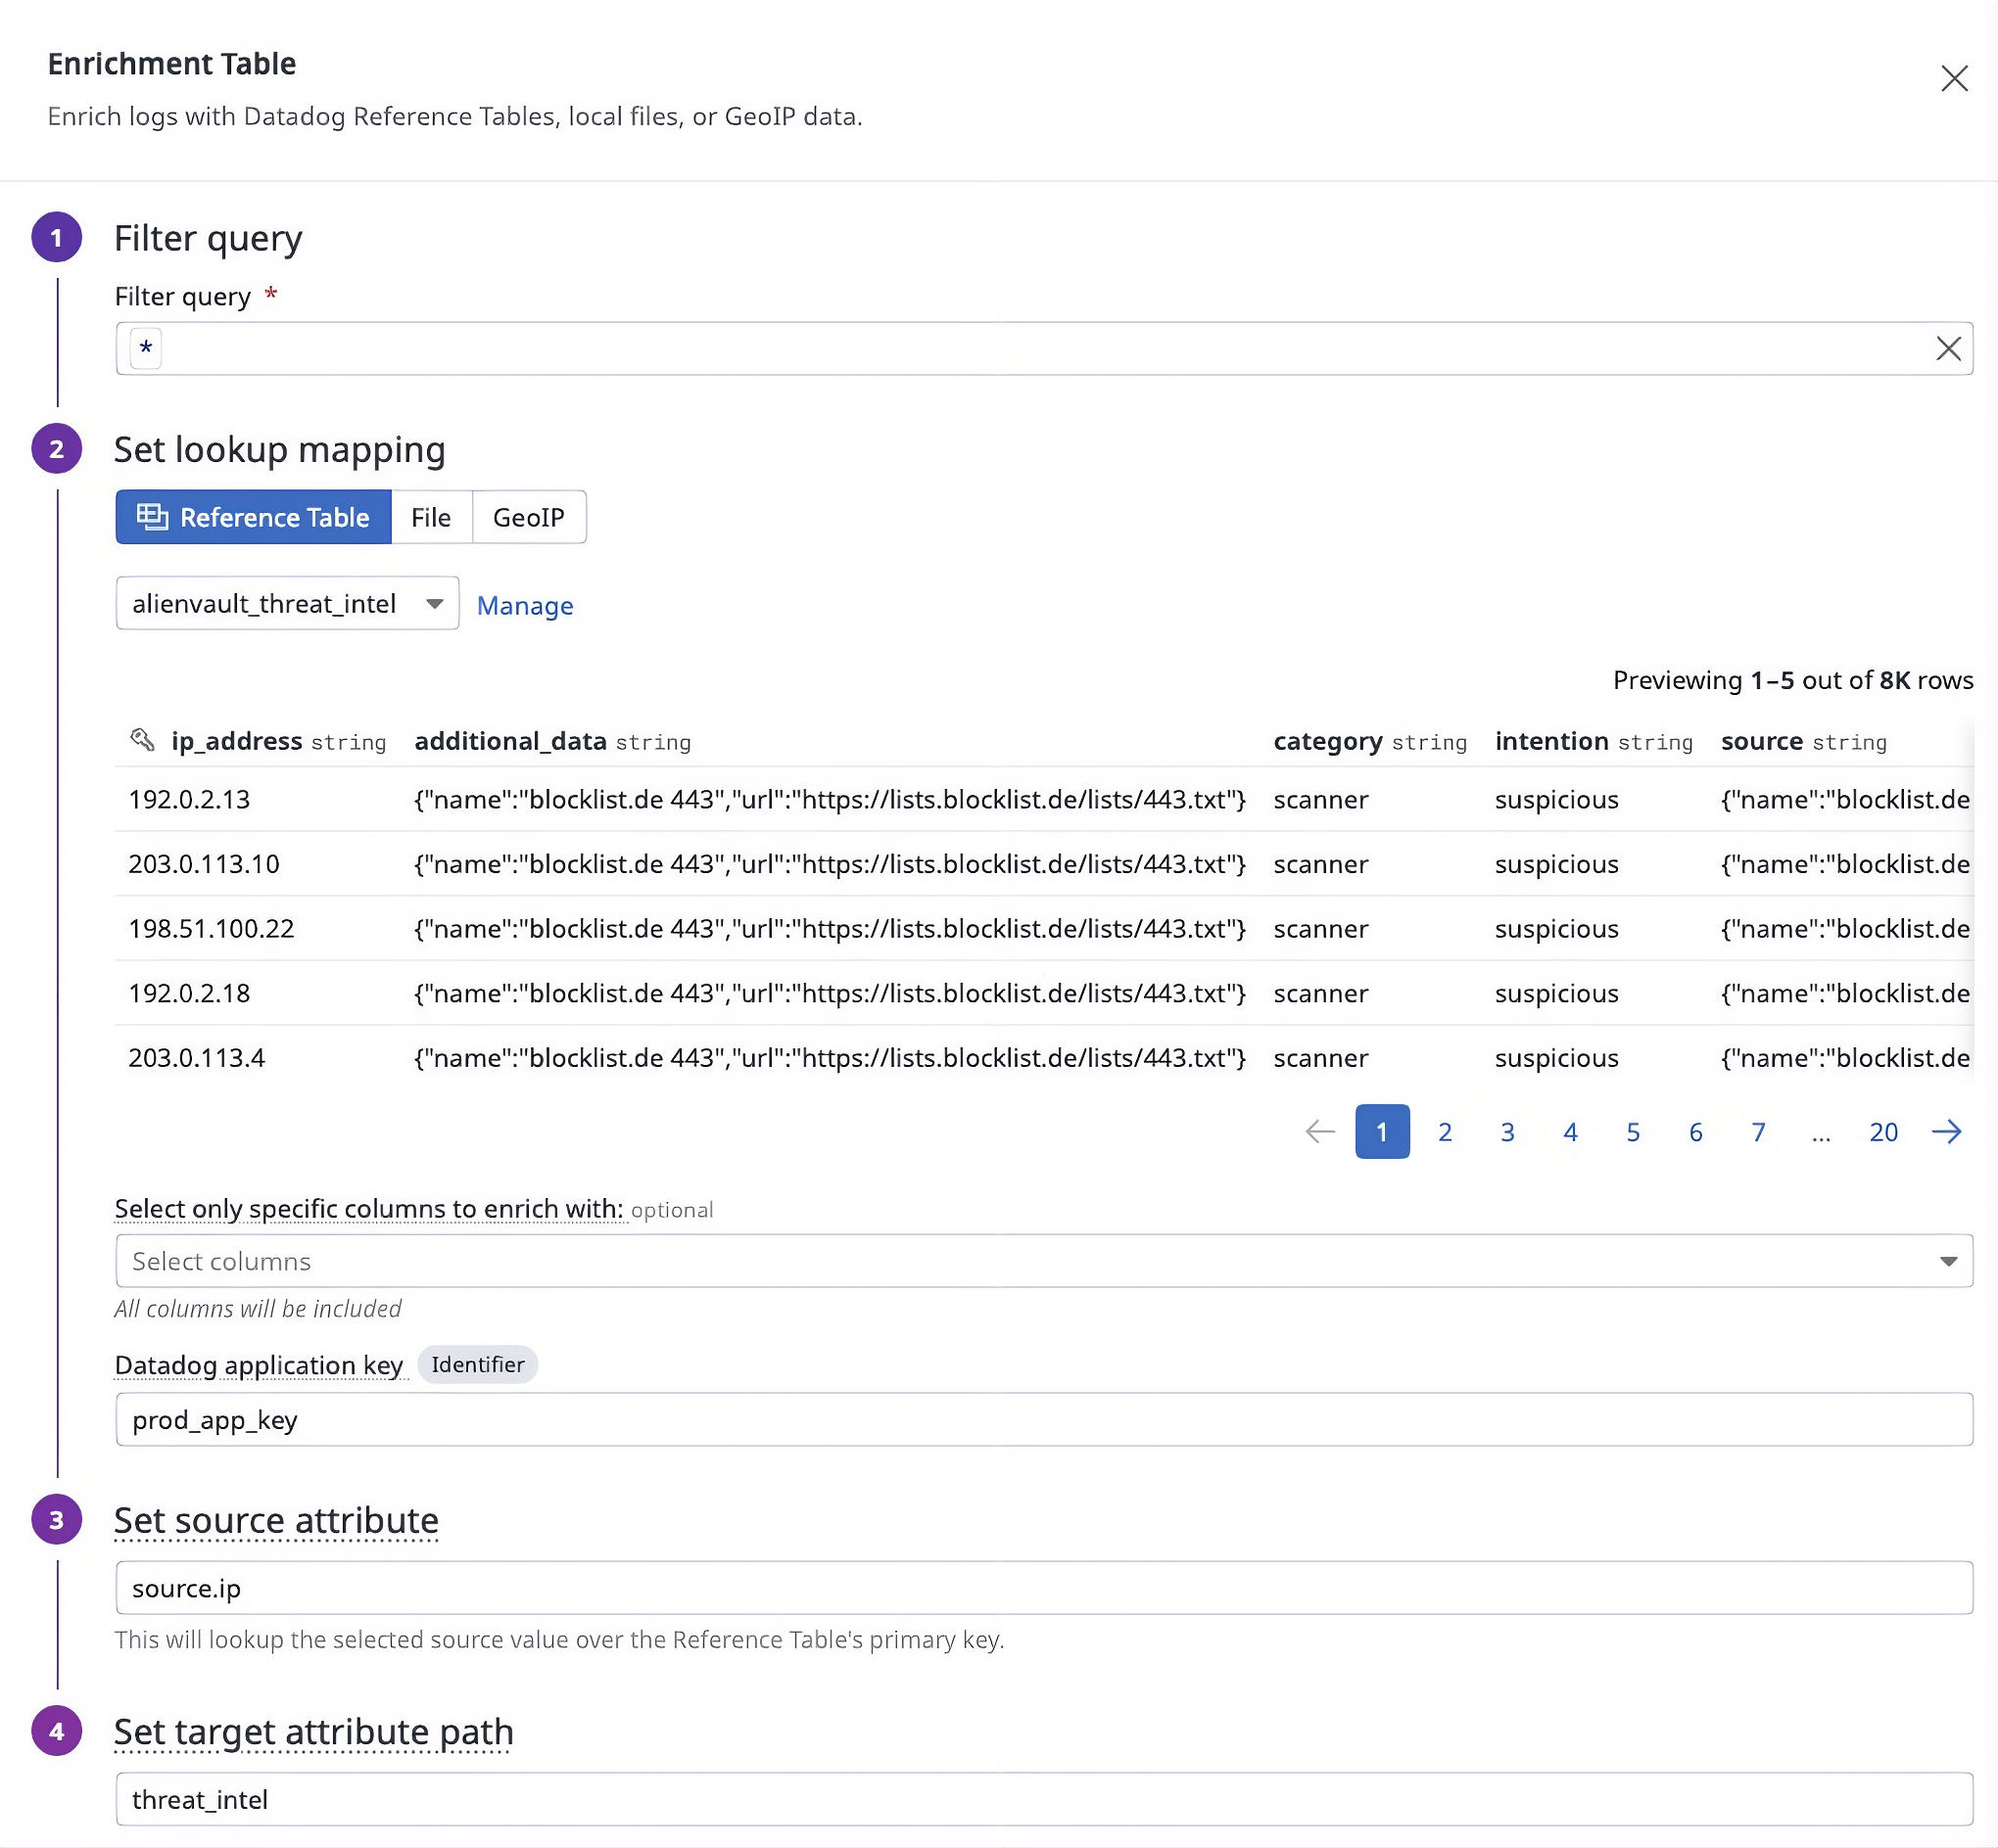Screen dimensions: 1998x1848
Task: Click the Filter query section heading
Action: 208,238
